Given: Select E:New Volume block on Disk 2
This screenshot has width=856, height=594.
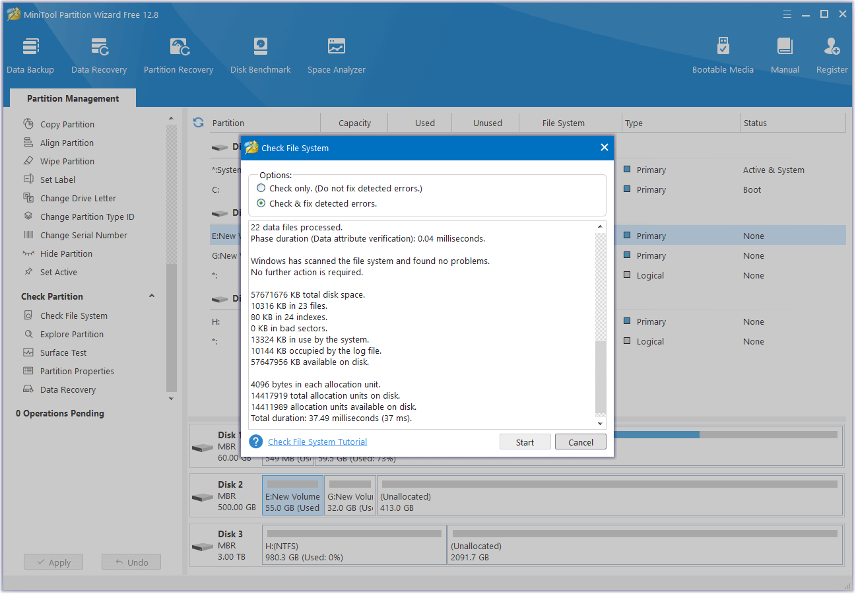Looking at the screenshot, I should coord(292,496).
